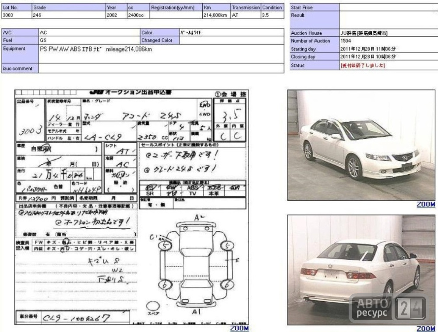Click the red Status message text
Image resolution: width=438 pixels, height=332 pixels.
(363, 65)
